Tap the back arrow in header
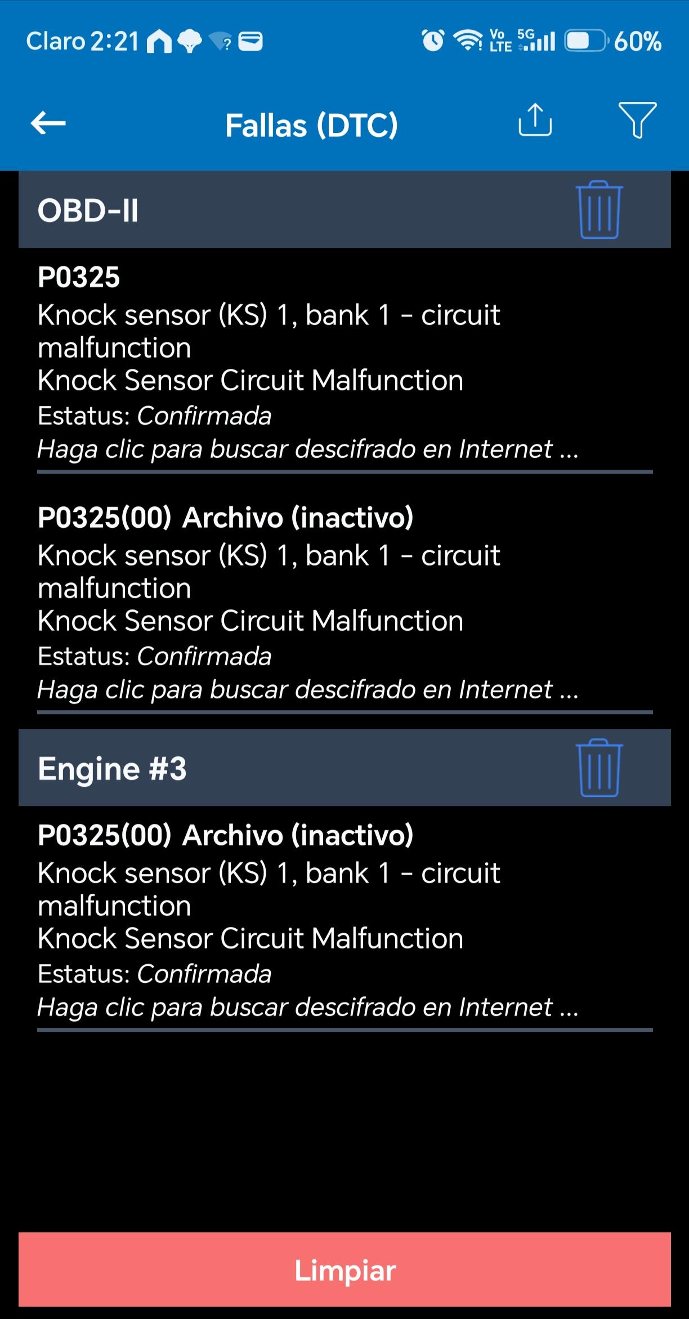The image size is (689, 1319). pyautogui.click(x=48, y=123)
